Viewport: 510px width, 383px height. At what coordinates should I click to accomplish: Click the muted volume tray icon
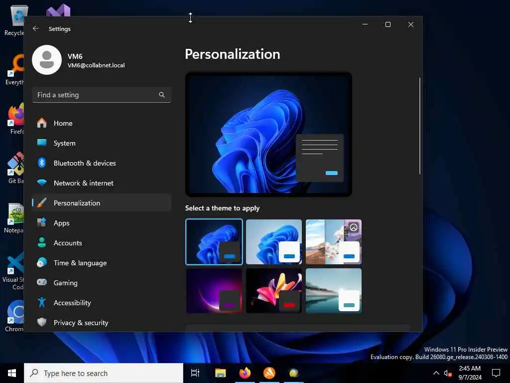point(448,373)
